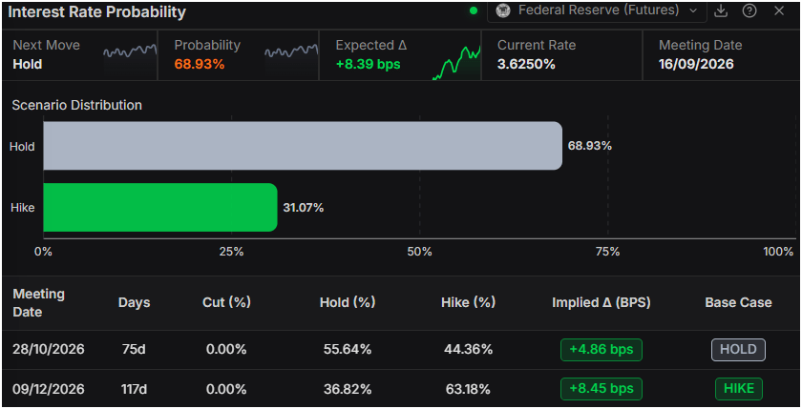Image resolution: width=802 pixels, height=409 pixels.
Task: Click the Interest Rate Probability title
Action: (x=96, y=11)
